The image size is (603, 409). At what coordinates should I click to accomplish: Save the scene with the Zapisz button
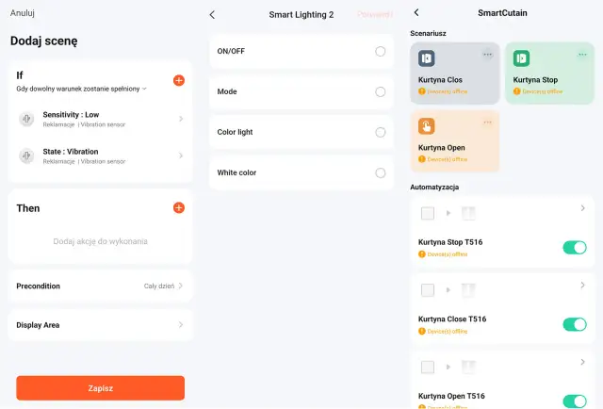[x=101, y=388]
